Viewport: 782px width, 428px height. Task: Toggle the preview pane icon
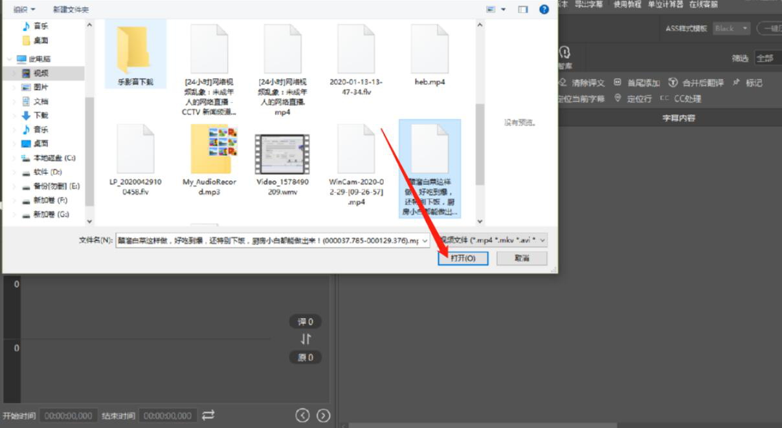click(522, 9)
